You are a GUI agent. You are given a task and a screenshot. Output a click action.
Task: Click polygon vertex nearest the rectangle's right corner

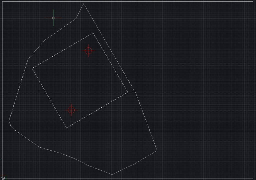click(136, 94)
